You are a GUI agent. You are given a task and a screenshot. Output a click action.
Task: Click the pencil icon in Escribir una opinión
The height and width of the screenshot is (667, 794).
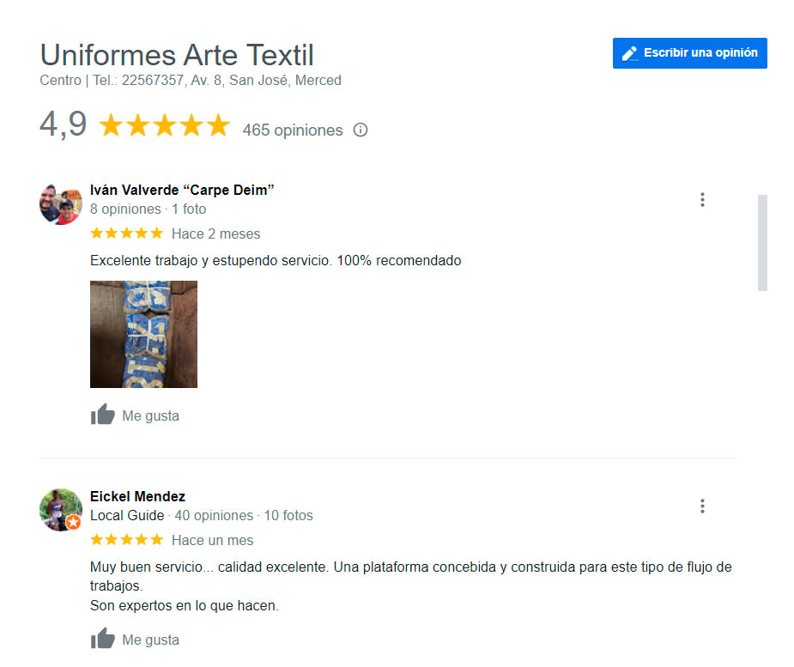click(629, 53)
